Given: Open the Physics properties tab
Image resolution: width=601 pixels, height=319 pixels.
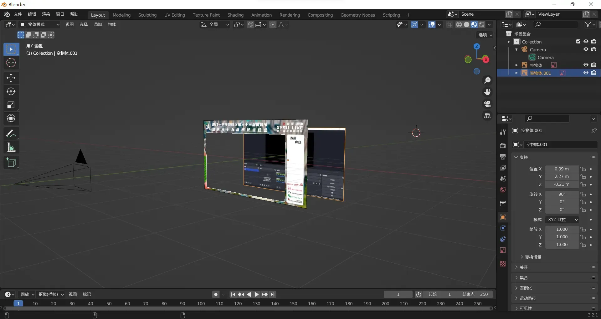Looking at the screenshot, I should tap(503, 228).
